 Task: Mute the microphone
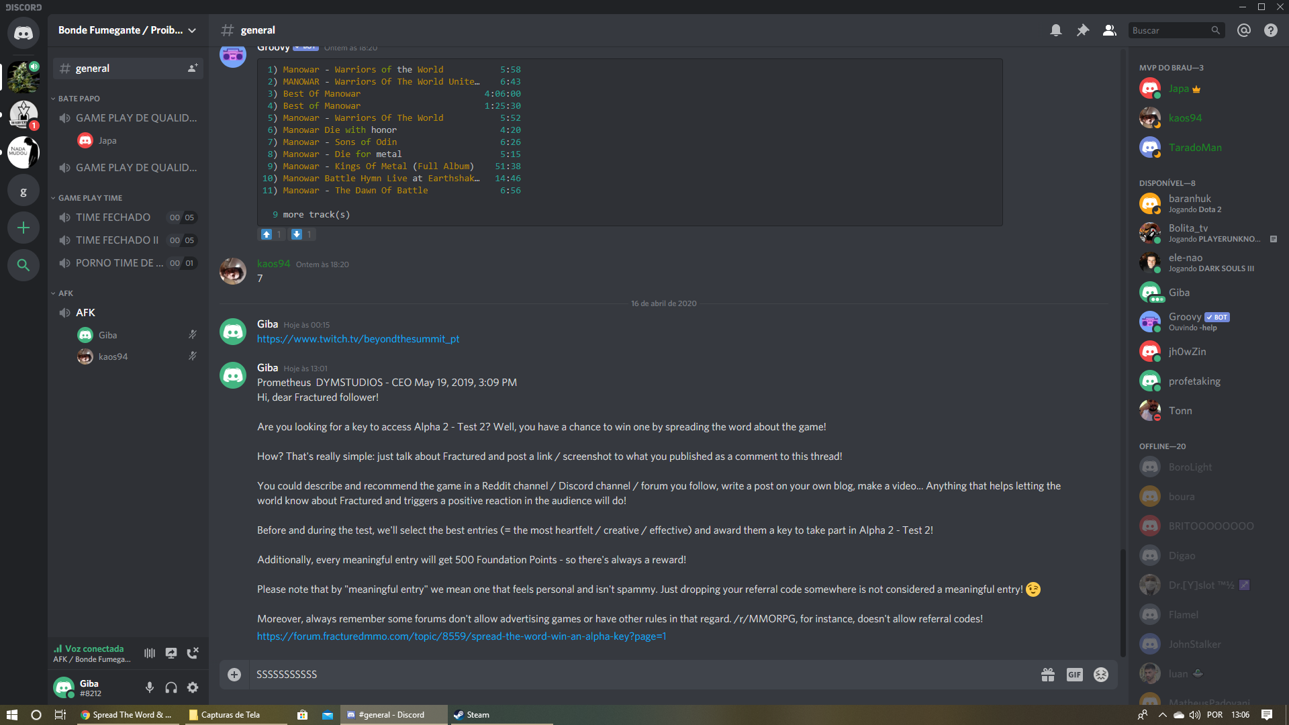150,687
